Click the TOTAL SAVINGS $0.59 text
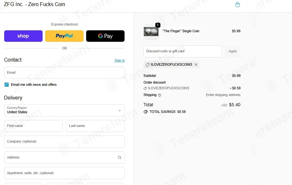Screen dimensions: 292x185 (x=167, y=112)
